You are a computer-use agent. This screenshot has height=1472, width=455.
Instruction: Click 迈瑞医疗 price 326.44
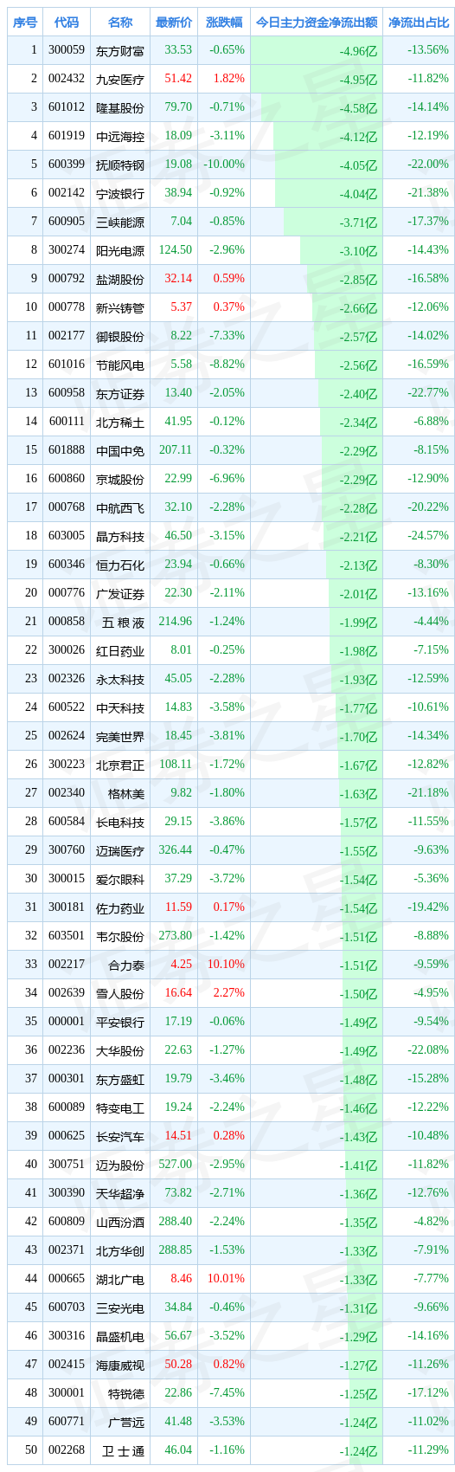click(x=176, y=850)
